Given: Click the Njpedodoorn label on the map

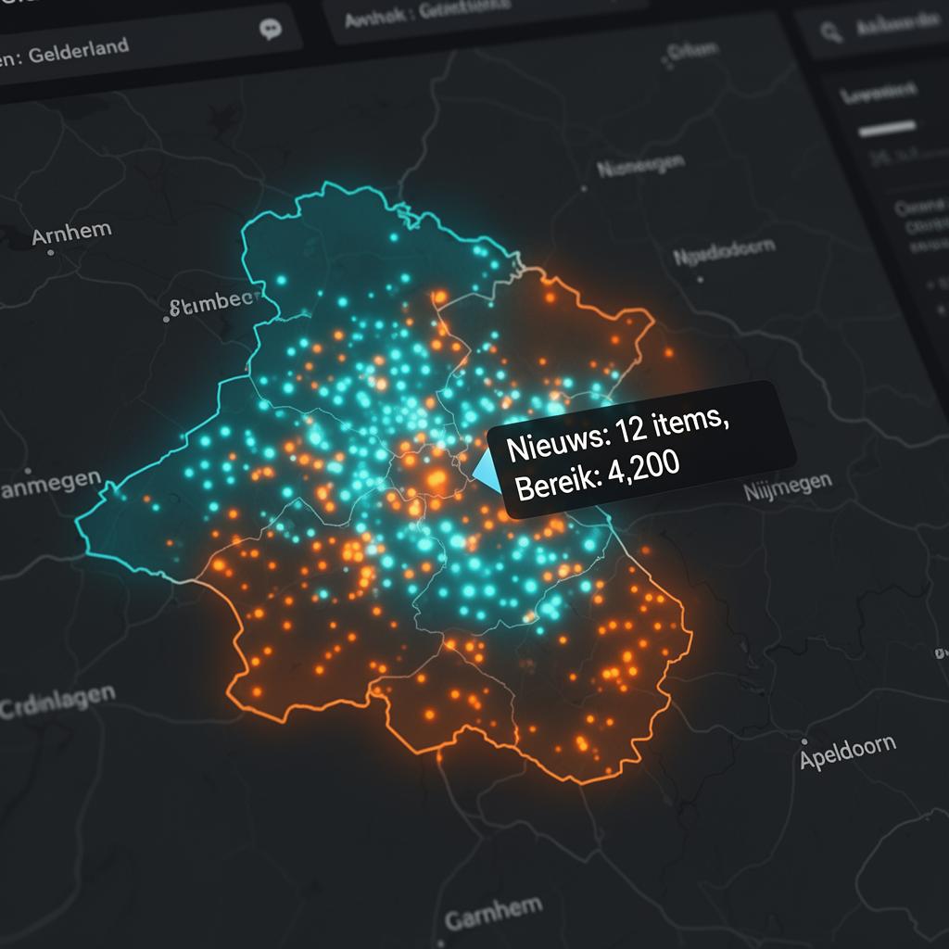Looking at the screenshot, I should click(x=725, y=251).
